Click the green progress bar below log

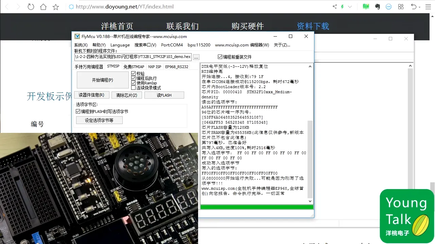coord(256,206)
